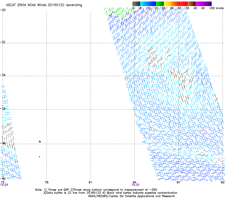The image size is (225, 198).
Task: Click the red 30-35 knots color segment
Action: (x=184, y=4)
